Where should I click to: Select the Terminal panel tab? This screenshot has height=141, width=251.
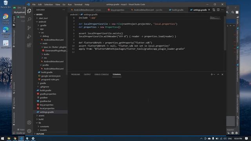pos(117,74)
